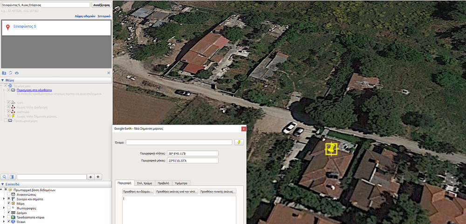Image resolution: width=466 pixels, height=224 pixels.
Task: Move selection down with the down arrow button
Action: pos(98,177)
